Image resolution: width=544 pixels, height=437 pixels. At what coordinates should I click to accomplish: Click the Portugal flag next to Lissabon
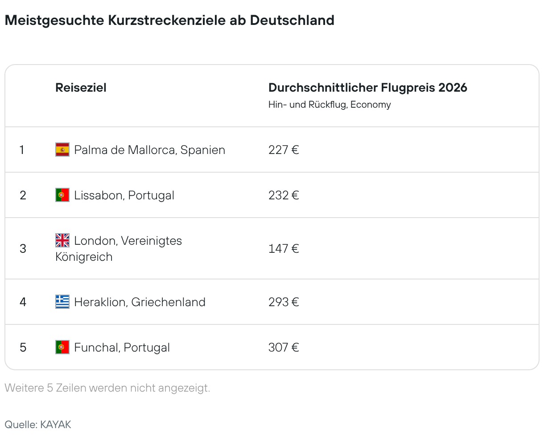[x=62, y=195]
